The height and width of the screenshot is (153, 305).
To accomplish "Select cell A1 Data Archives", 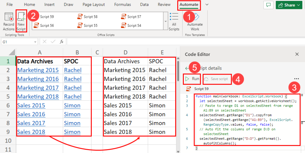I will [40, 61].
